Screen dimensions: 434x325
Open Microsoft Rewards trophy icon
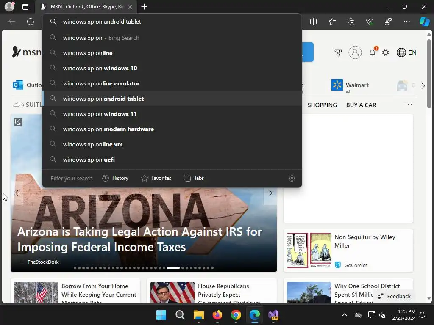tap(338, 52)
